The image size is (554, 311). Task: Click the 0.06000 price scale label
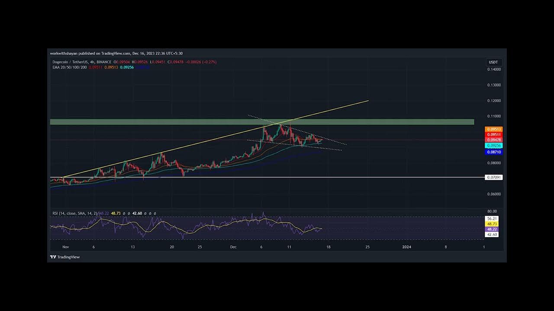[494, 194]
